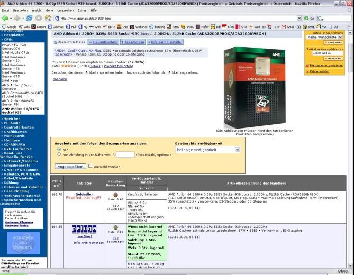Click the Adblock status bar entry
The height and width of the screenshot is (275, 354).
point(342,271)
